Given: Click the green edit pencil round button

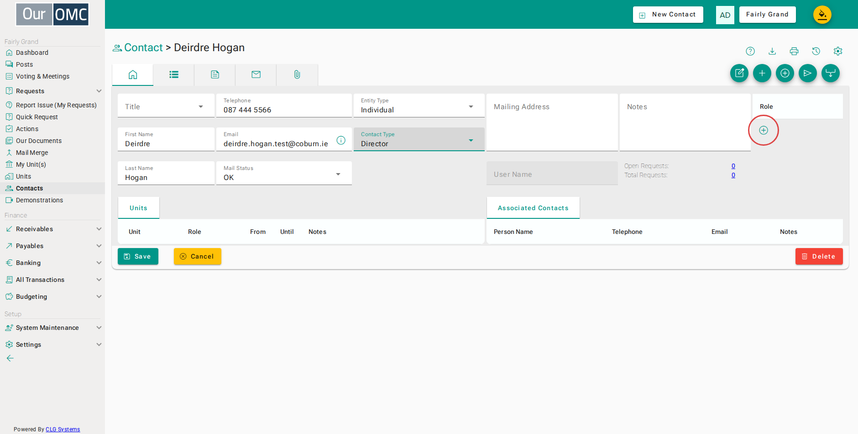Looking at the screenshot, I should click(739, 73).
